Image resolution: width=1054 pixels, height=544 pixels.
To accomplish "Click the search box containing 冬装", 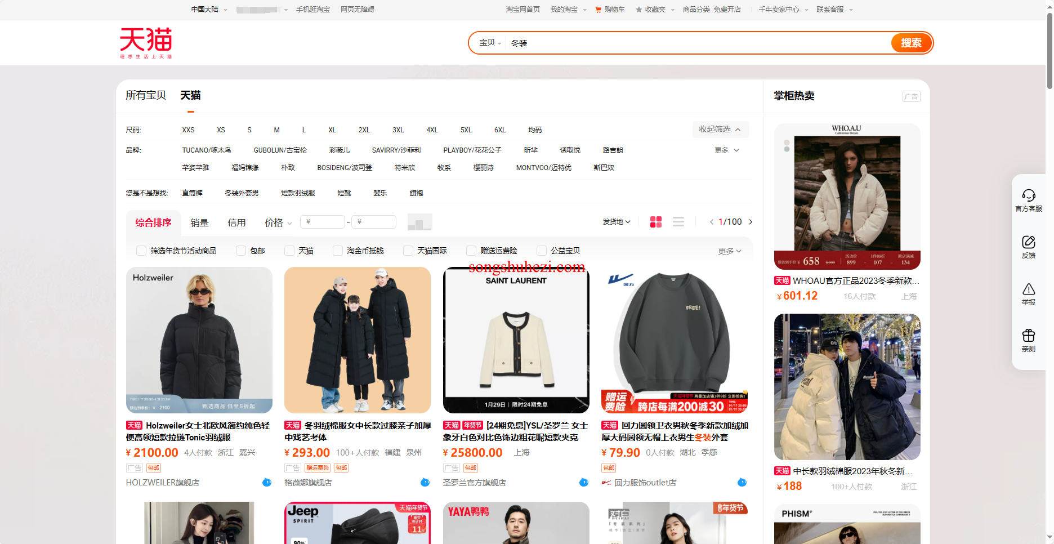I will [698, 43].
